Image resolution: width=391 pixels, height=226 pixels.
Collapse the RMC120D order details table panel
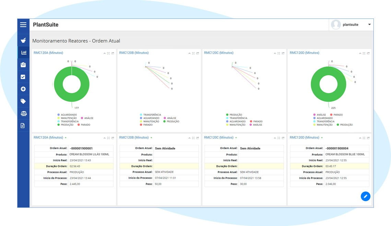360,138
